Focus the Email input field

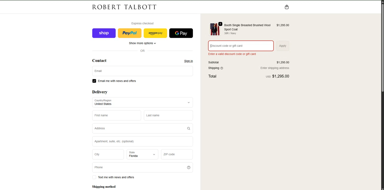coord(143,71)
